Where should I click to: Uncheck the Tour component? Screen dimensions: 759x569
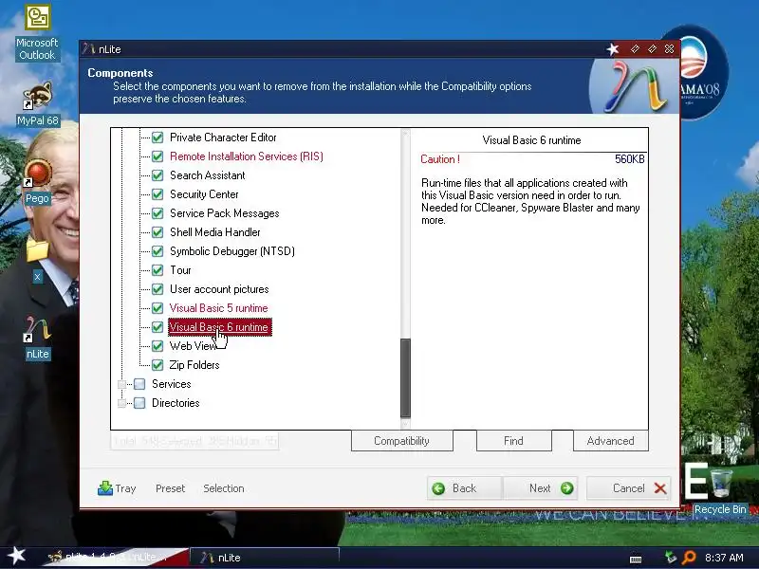point(157,270)
